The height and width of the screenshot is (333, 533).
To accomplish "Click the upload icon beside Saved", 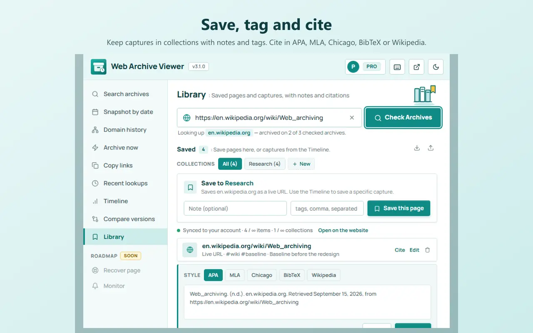I will coord(431,148).
